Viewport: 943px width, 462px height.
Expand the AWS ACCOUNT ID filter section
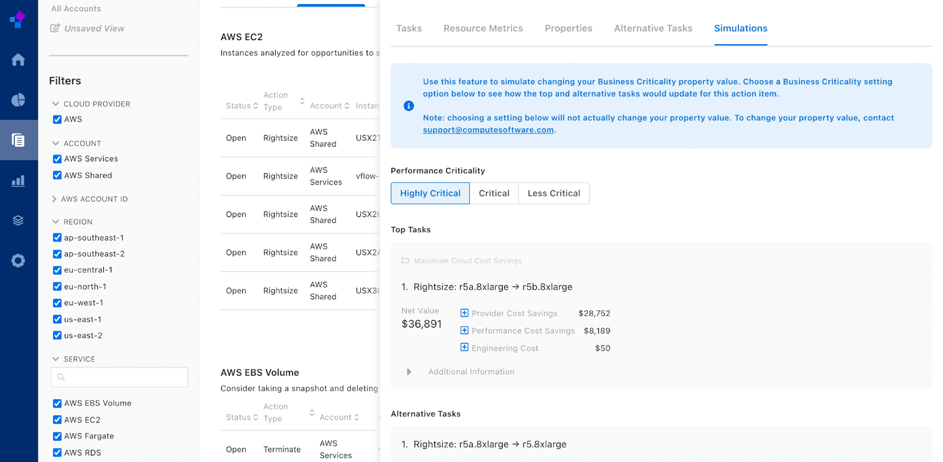55,199
